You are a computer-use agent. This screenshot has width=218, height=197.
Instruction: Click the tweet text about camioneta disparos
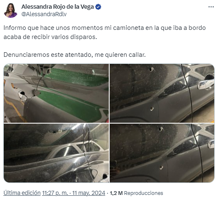[x=105, y=32]
